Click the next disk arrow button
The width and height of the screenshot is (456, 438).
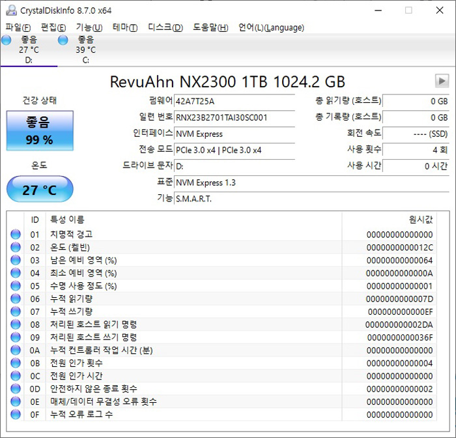[x=442, y=81]
